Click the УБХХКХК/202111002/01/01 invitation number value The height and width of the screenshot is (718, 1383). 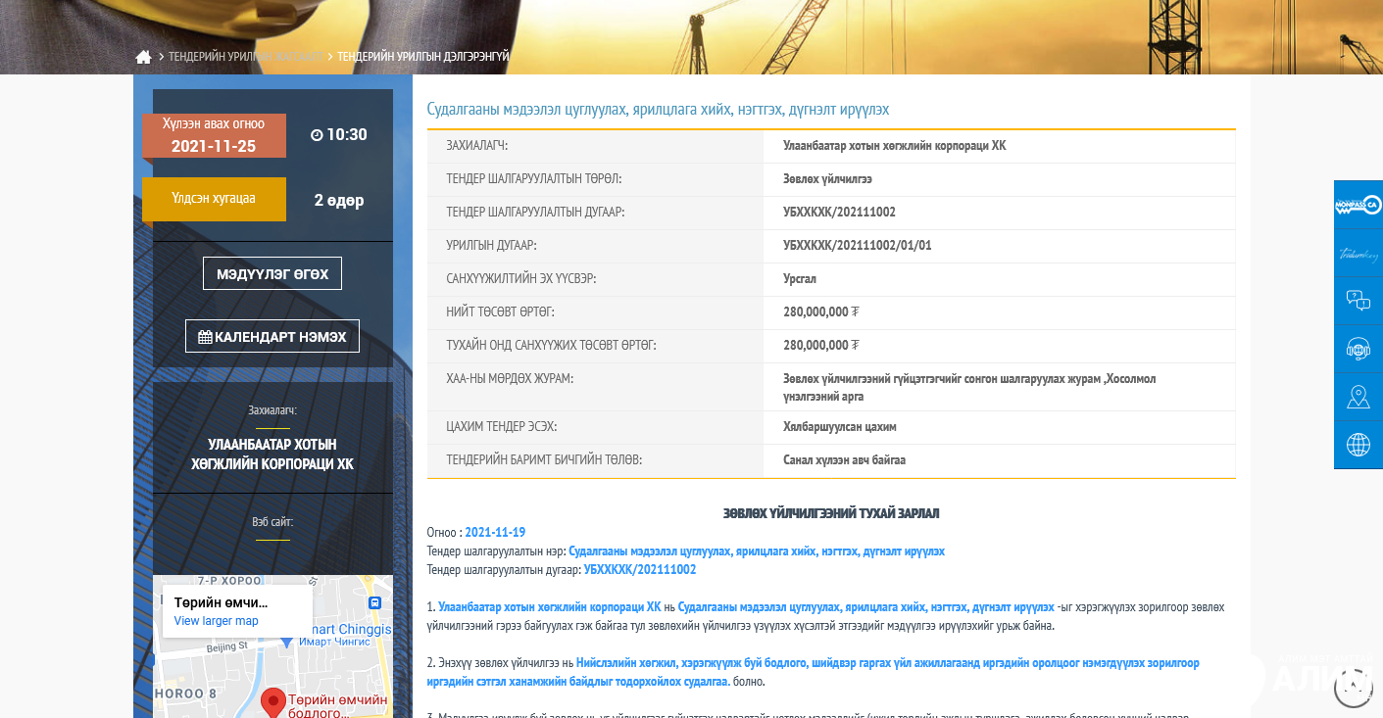tap(858, 245)
